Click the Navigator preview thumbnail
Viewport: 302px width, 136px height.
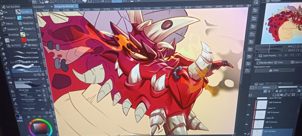point(281,24)
